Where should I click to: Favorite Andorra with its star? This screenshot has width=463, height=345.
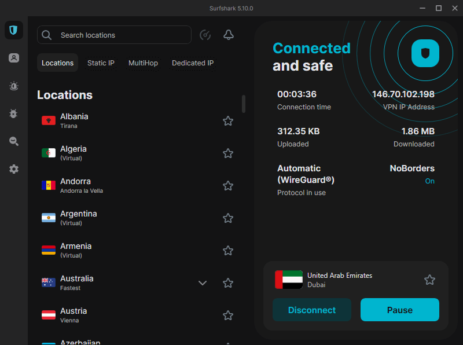228,186
